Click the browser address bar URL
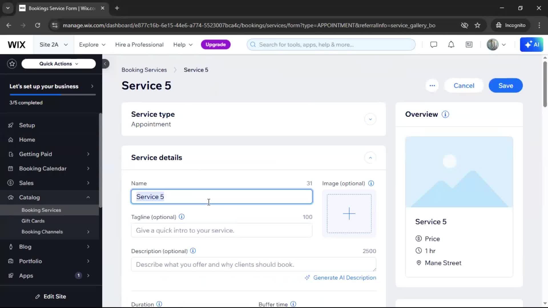Image resolution: width=548 pixels, height=308 pixels. (x=249, y=25)
